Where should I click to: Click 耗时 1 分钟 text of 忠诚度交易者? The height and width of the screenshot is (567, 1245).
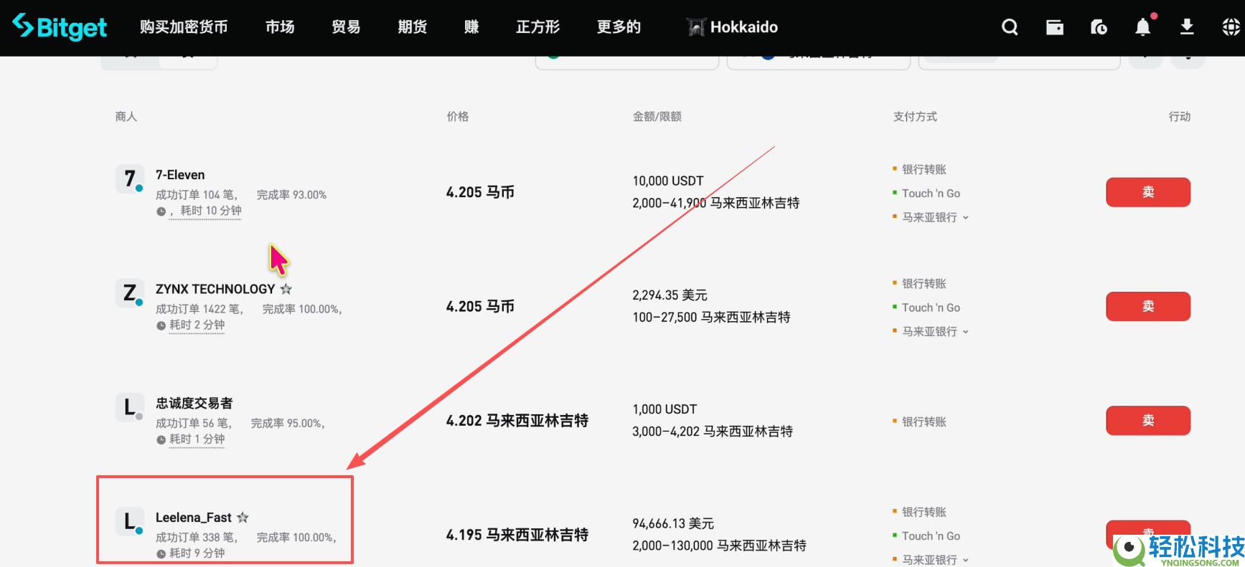point(197,439)
